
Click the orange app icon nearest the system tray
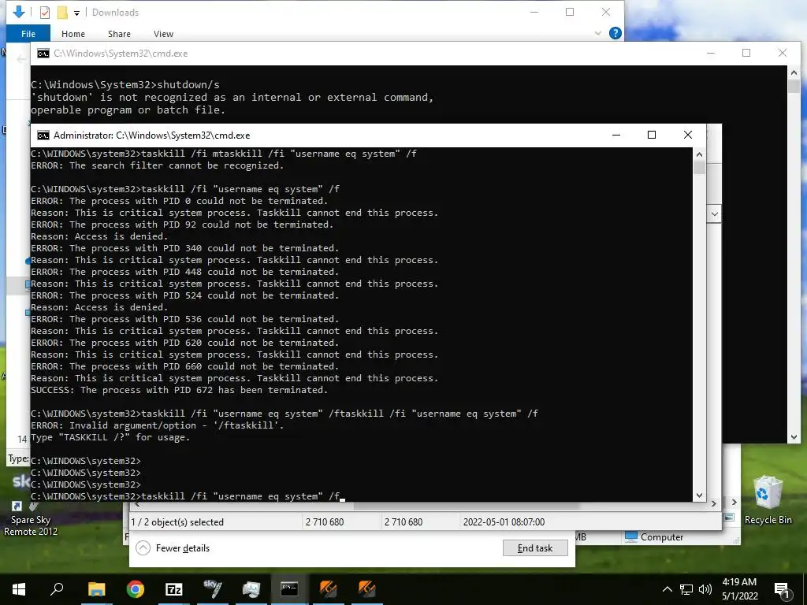click(x=366, y=589)
